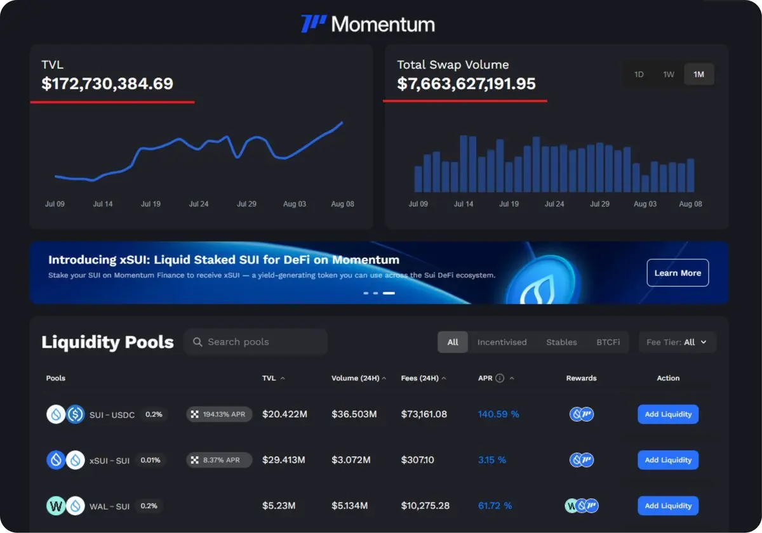Select the All pools filter tab
This screenshot has height=533, width=762.
coord(453,342)
